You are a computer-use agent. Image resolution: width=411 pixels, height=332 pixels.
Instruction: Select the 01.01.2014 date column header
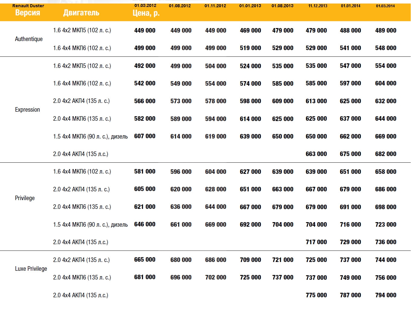point(351,6)
